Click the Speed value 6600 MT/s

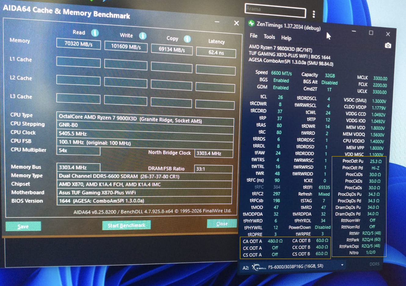[x=281, y=73]
